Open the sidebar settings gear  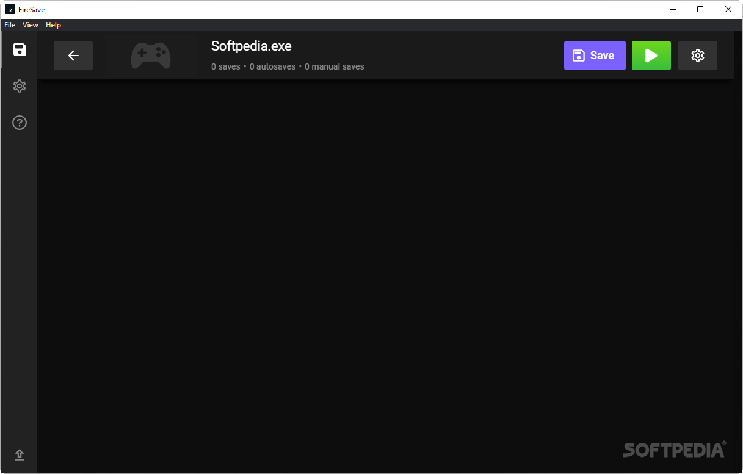[20, 86]
